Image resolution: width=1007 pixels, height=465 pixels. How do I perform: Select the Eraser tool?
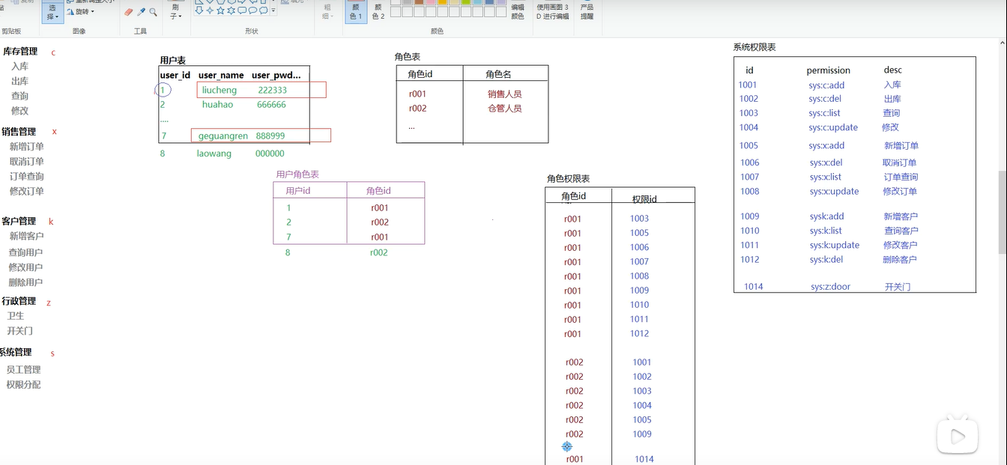point(128,12)
